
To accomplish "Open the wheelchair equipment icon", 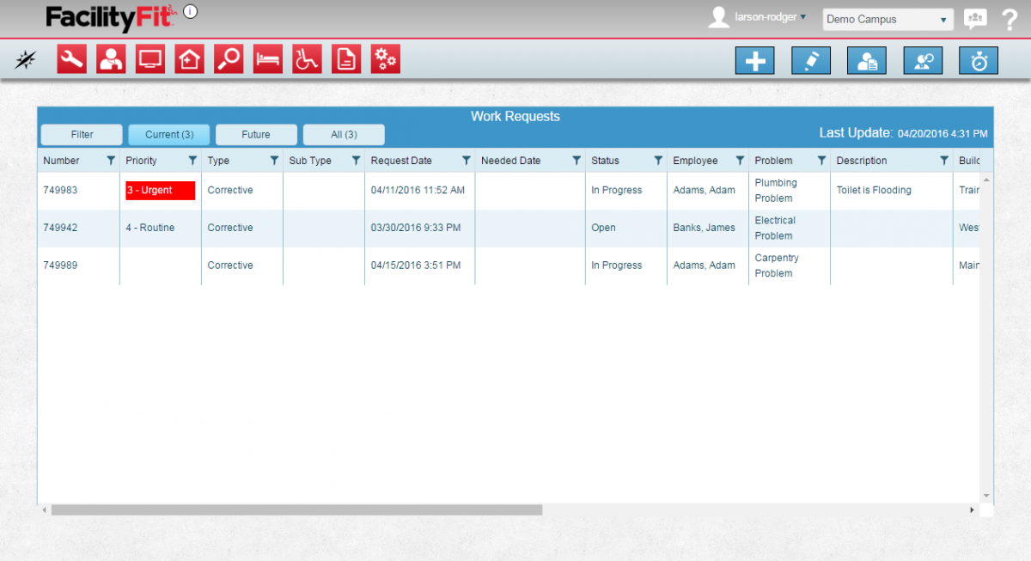I will [x=307, y=58].
